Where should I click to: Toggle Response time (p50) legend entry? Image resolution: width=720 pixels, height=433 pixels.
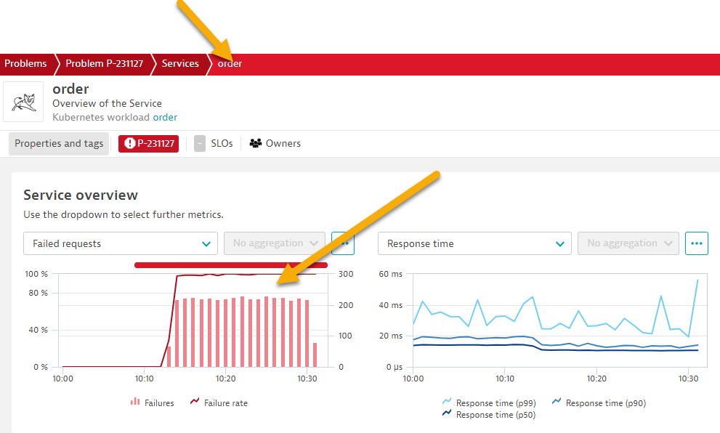487,415
